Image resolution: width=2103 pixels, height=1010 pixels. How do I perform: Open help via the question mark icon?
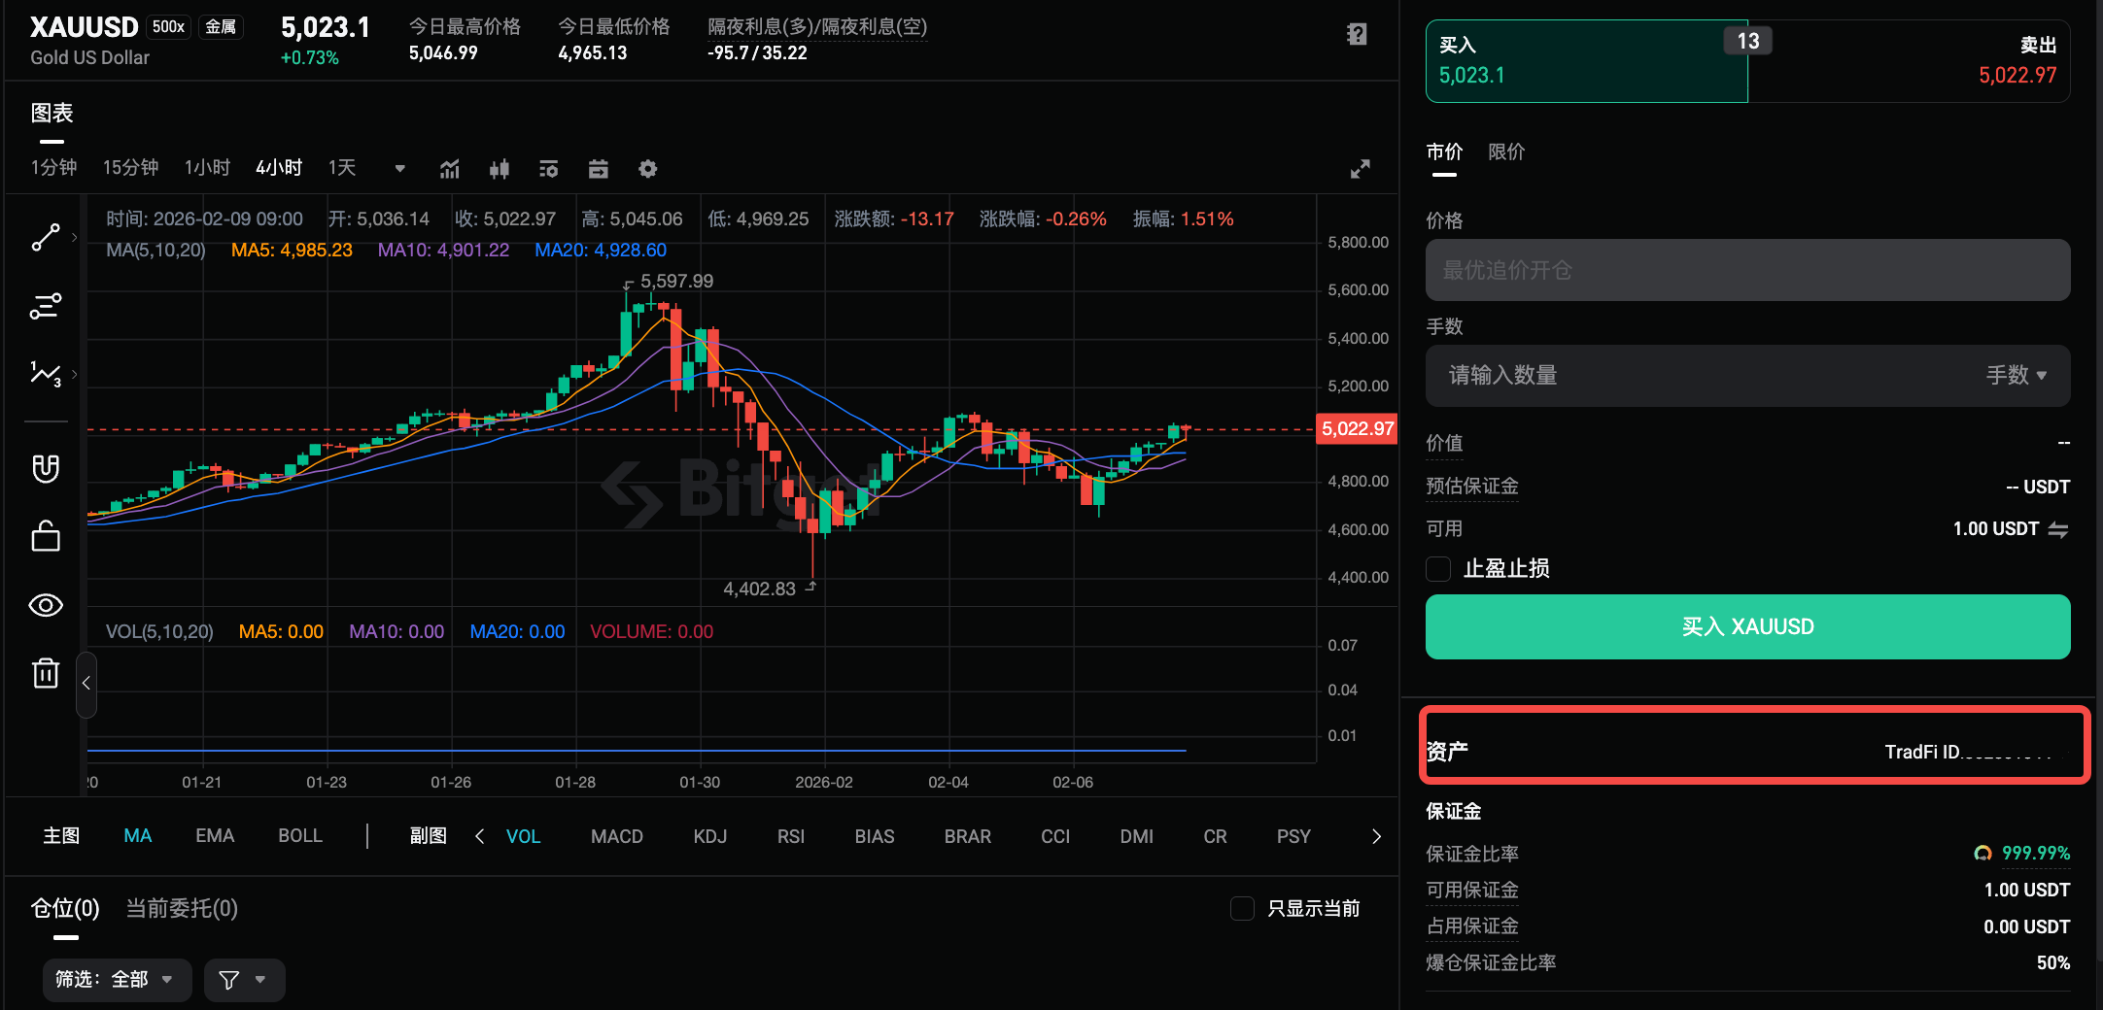pos(1356,33)
